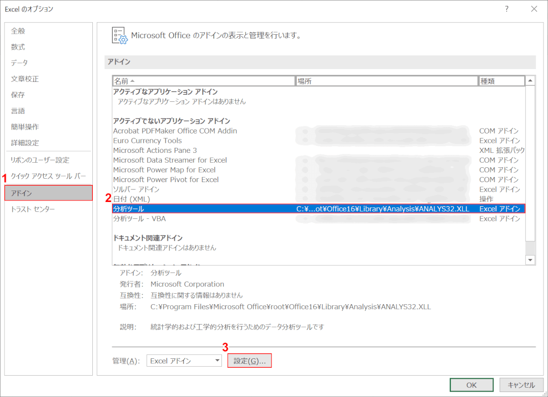Open the 管理 Excel アドイン dropdown

(184, 361)
